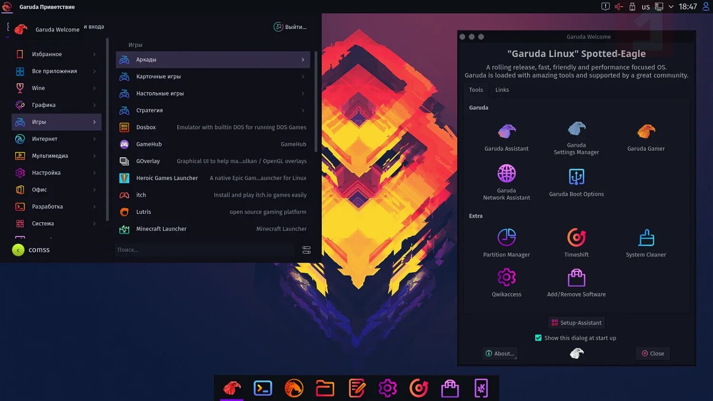This screenshot has height=401, width=713.
Task: Open Garuda Settings Manager
Action: pyautogui.click(x=576, y=138)
